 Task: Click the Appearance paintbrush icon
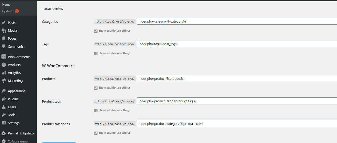[4, 91]
